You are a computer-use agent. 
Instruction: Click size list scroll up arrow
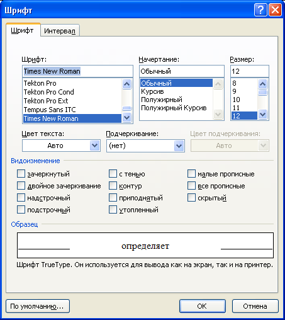[263, 84]
